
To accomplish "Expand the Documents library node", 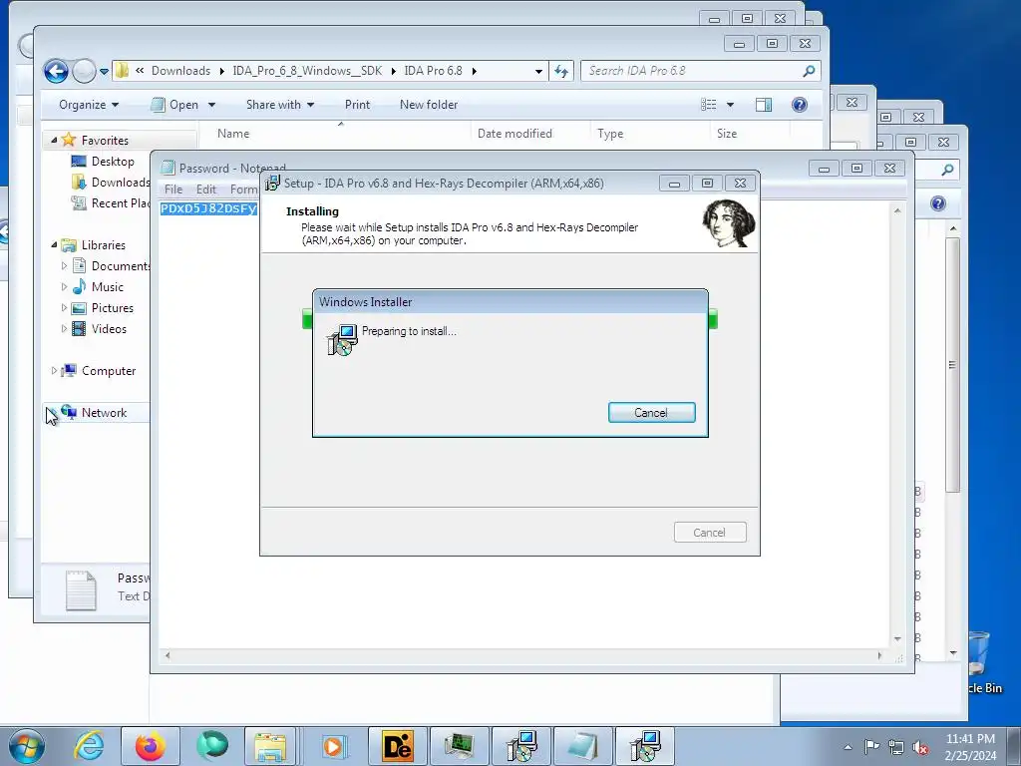I will (64, 265).
